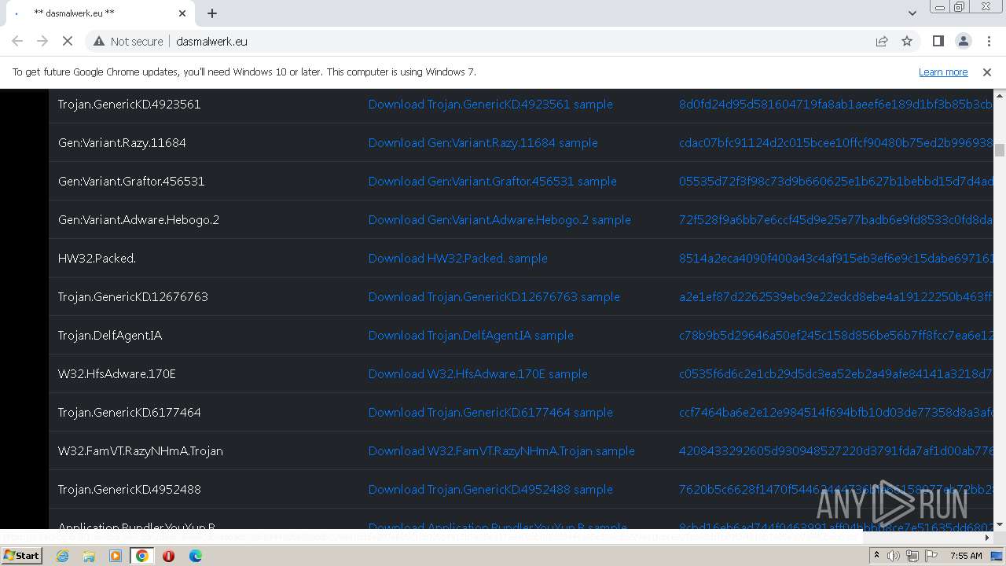Download Trojan.GenericKD.4923561 sample
This screenshot has height=566, width=1006.
490,104
